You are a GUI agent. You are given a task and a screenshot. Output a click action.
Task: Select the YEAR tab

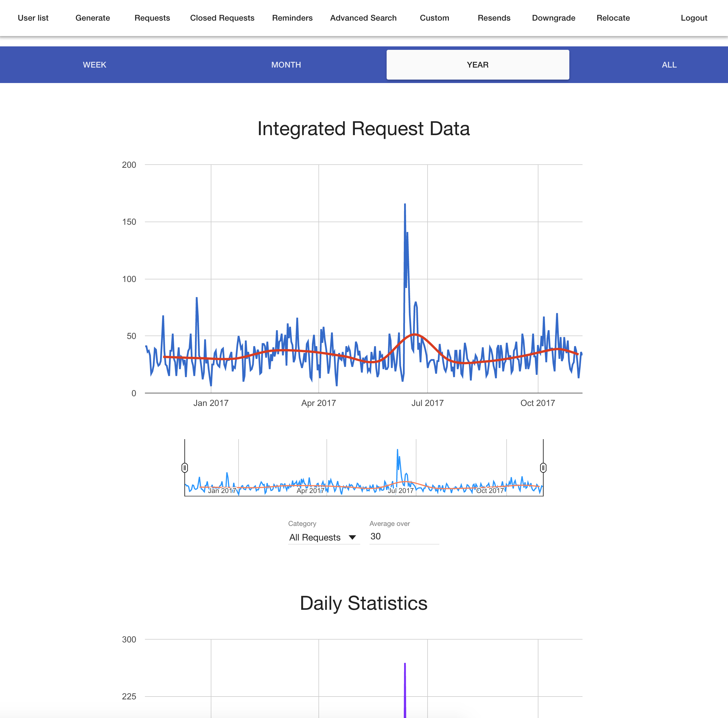[477, 65]
